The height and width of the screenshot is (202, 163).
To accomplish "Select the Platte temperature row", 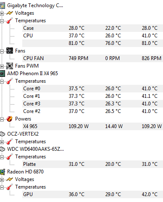I will click(92, 164).
